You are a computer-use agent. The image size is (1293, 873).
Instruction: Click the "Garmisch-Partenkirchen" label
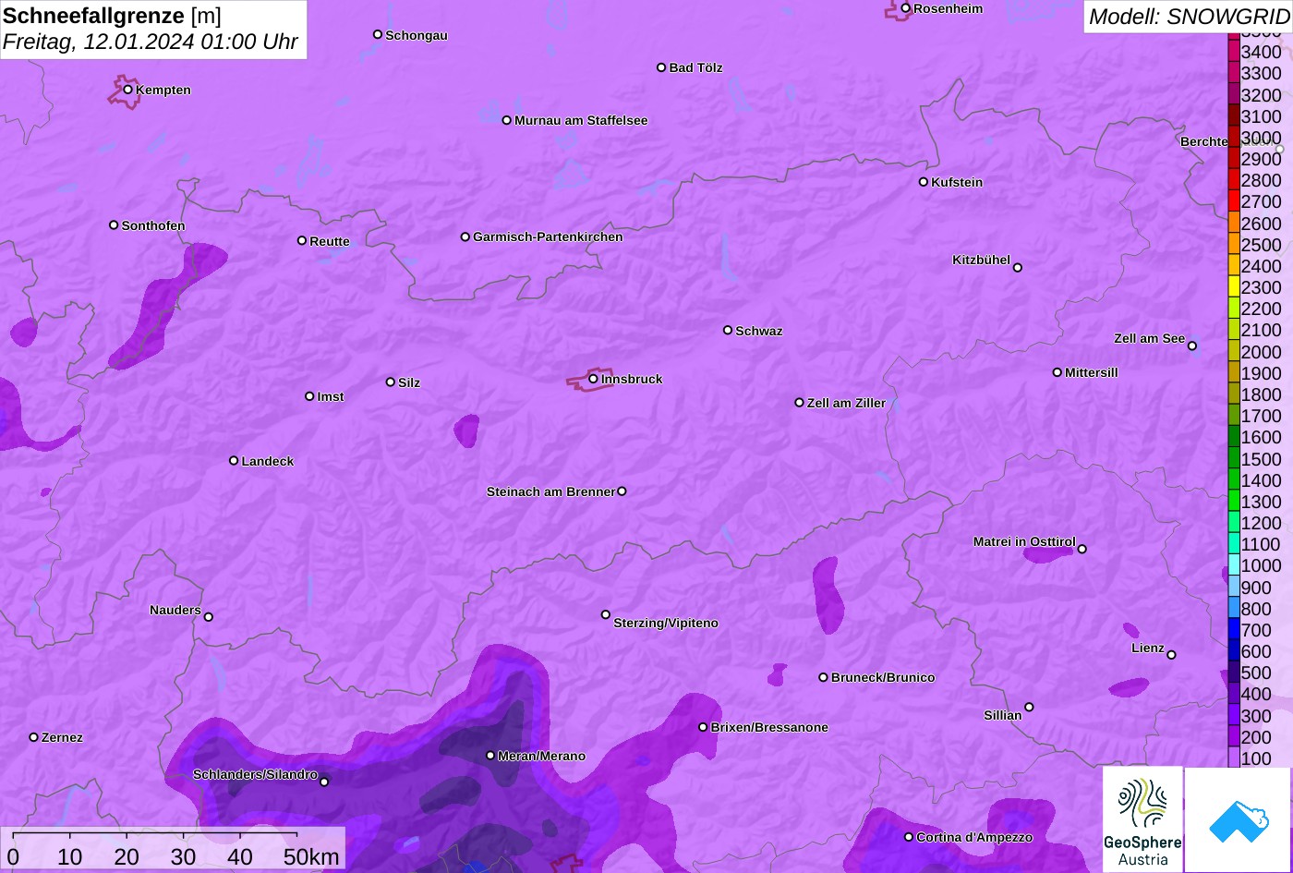(x=548, y=237)
